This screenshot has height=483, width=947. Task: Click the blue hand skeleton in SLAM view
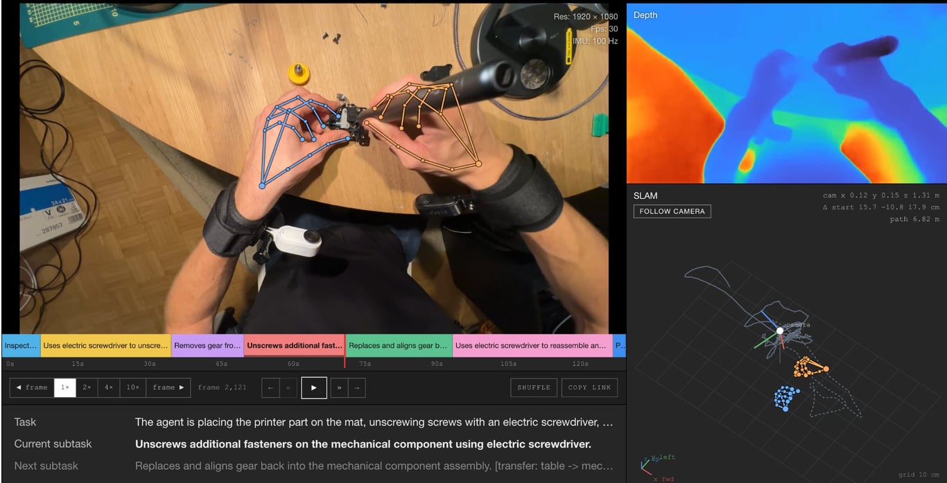785,398
